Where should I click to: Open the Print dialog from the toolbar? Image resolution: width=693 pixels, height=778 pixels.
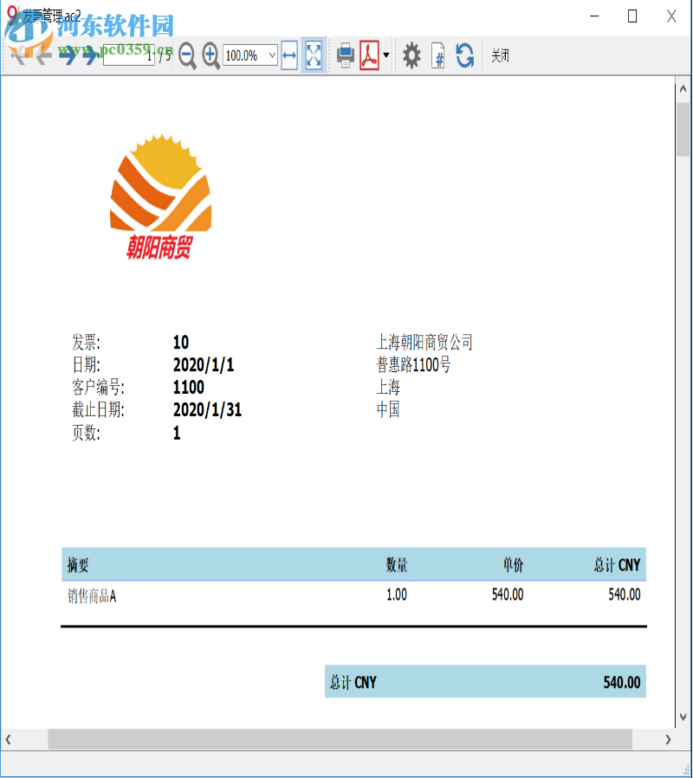point(344,55)
